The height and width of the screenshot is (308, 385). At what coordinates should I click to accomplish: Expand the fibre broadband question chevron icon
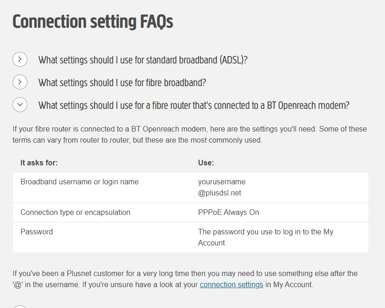[x=19, y=82]
